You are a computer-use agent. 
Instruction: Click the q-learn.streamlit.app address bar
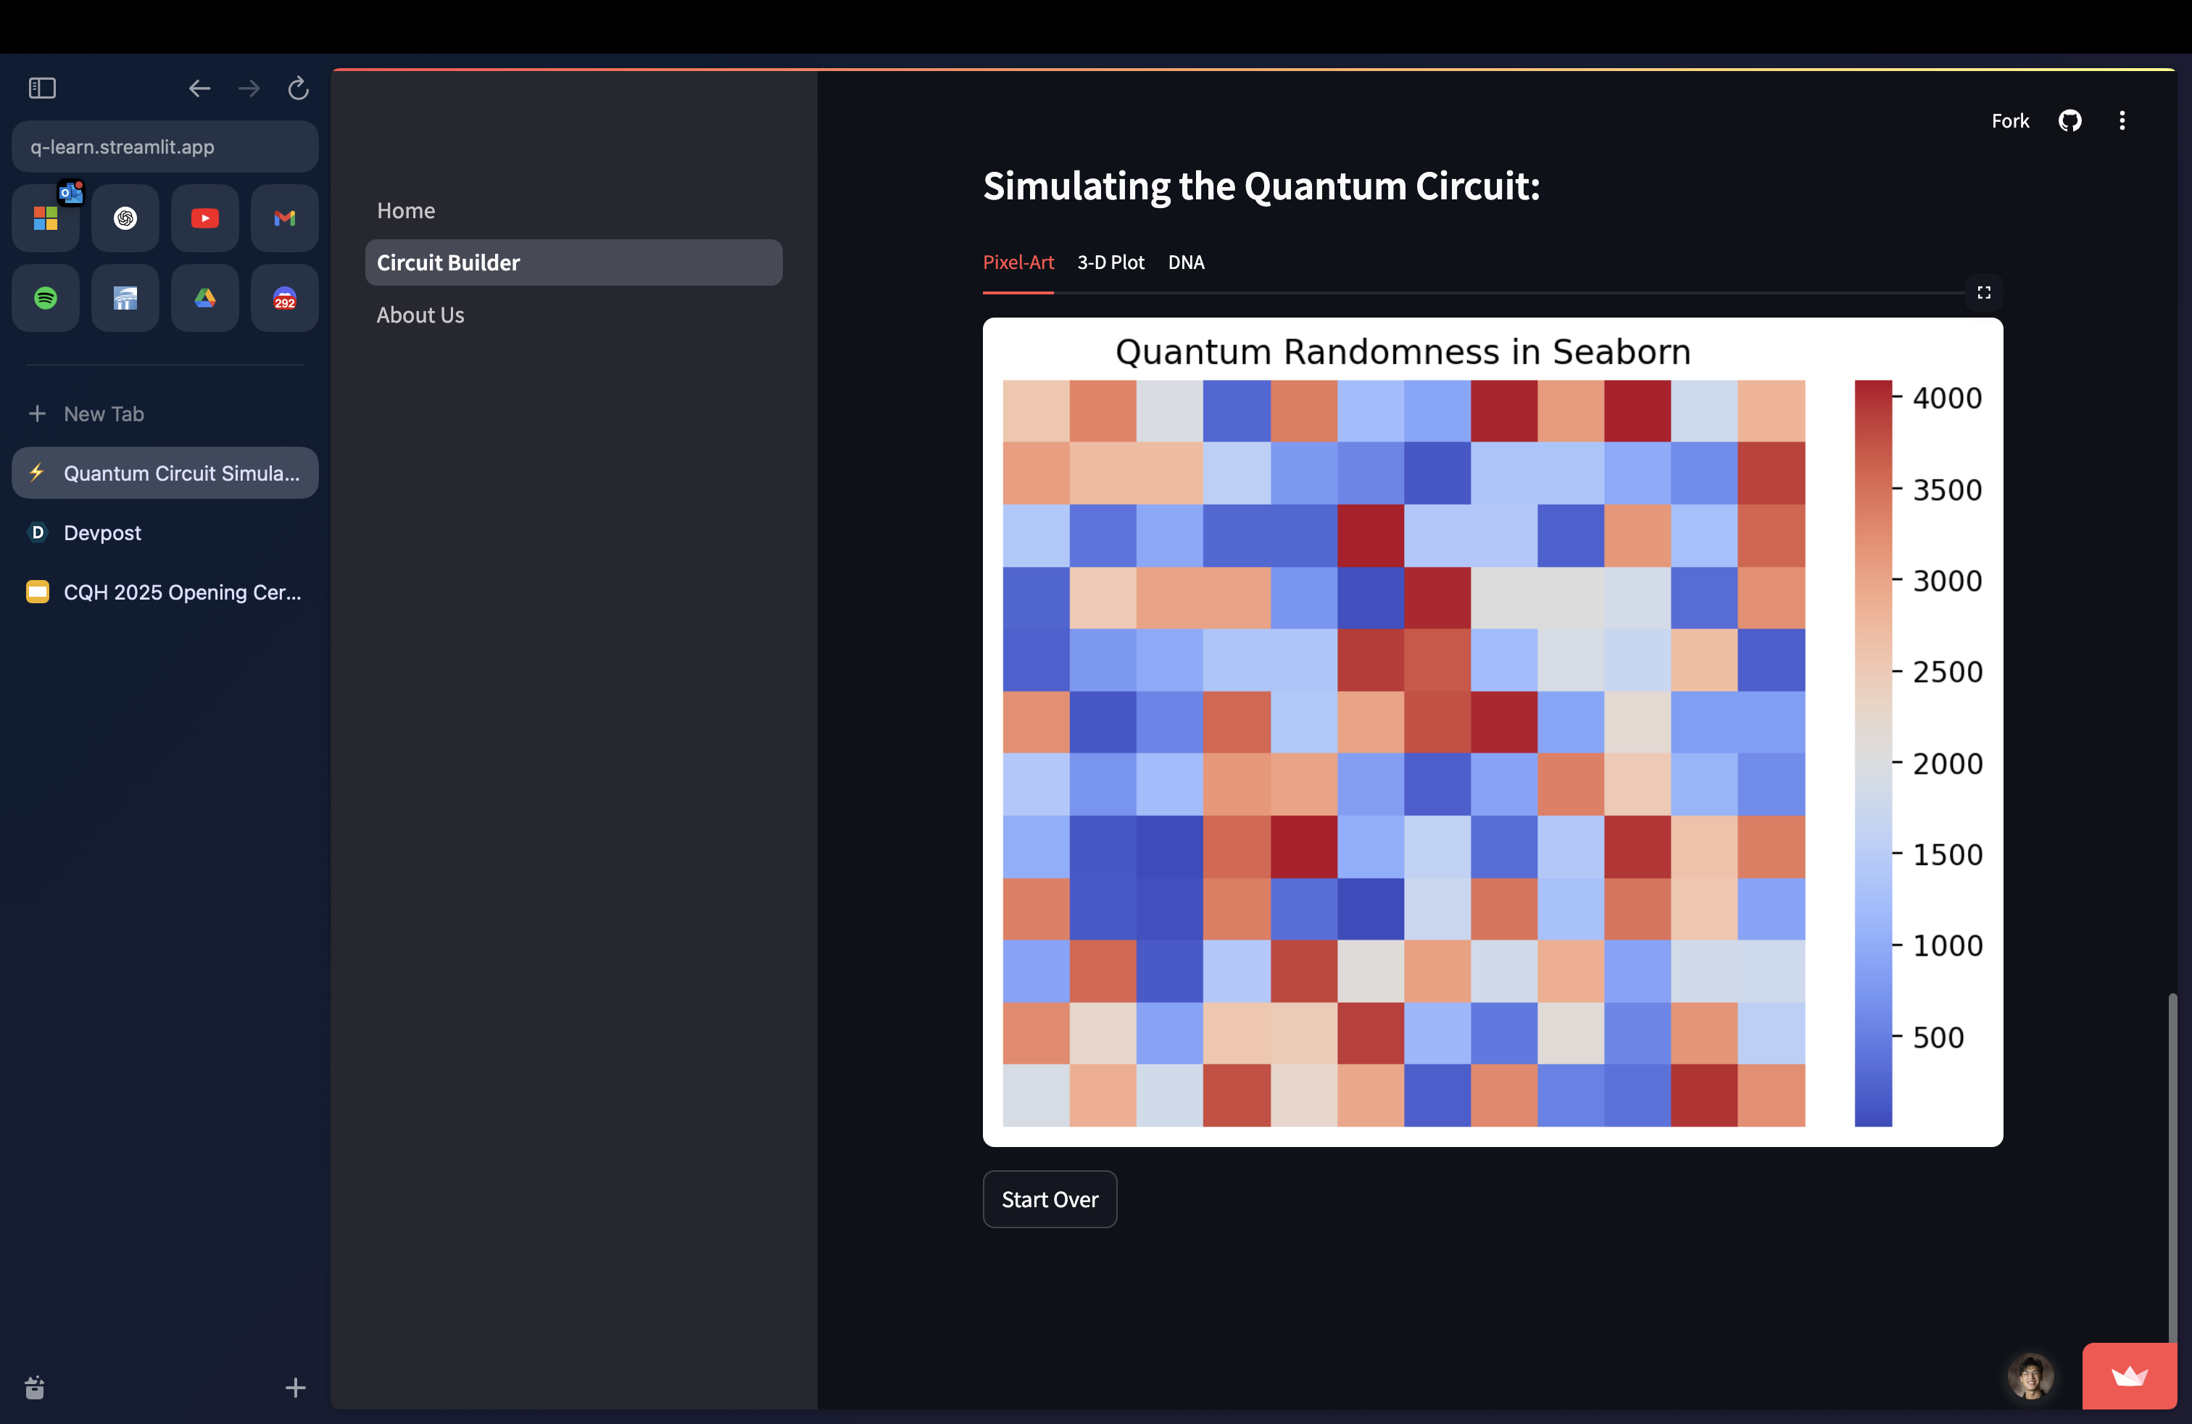click(x=165, y=146)
